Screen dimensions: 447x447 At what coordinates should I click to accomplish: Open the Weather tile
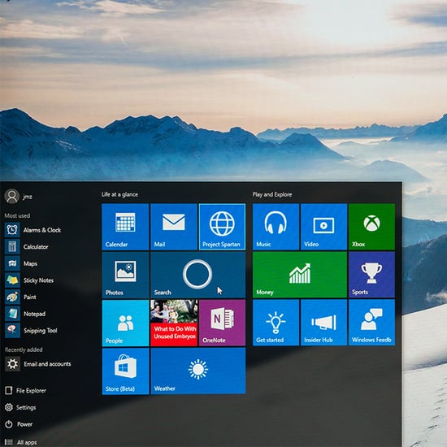click(x=197, y=371)
